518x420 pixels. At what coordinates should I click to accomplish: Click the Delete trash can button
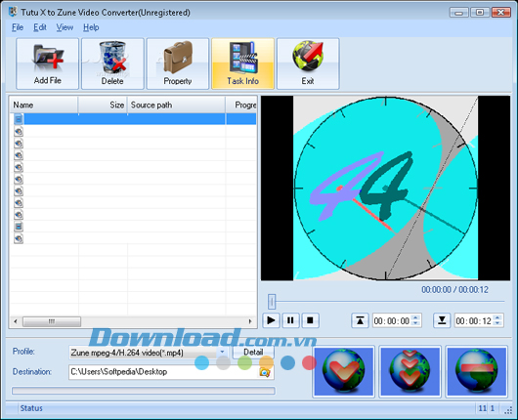[112, 63]
